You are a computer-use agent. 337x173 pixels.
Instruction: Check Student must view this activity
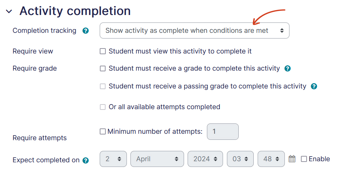[x=103, y=51]
